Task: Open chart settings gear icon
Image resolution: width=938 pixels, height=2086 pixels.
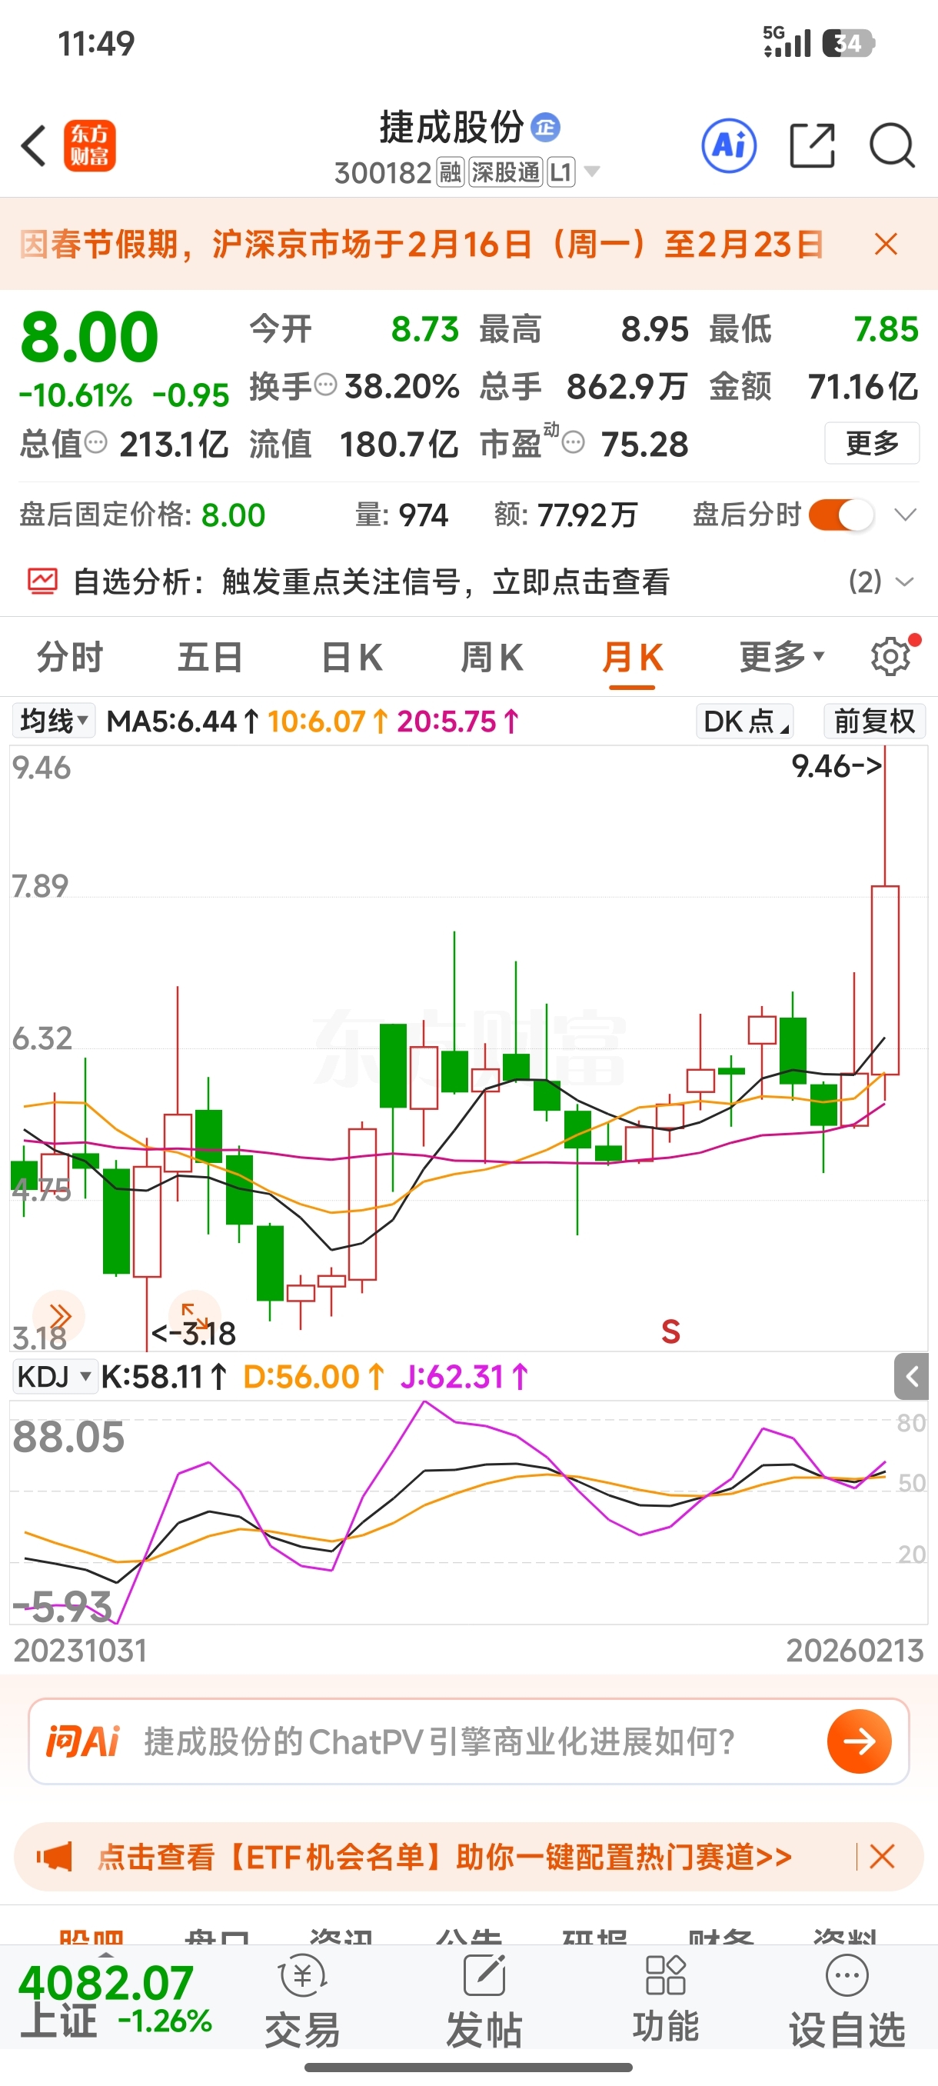Action: pos(891,657)
